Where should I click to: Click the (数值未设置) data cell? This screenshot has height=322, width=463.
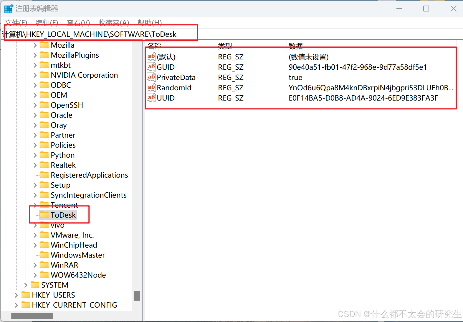308,57
